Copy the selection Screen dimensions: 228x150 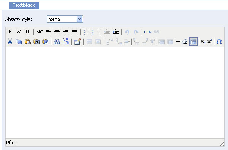(19, 41)
